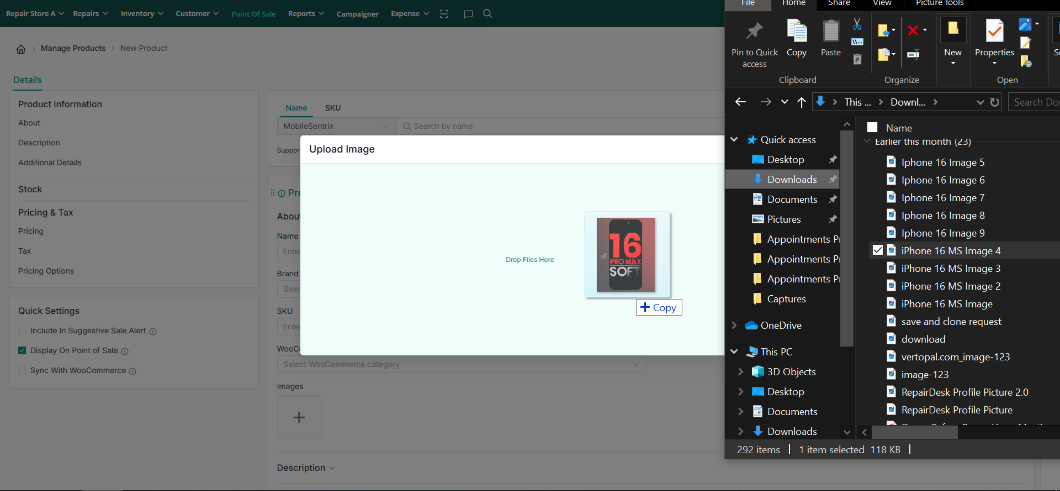Screen dimensions: 1060x491
Task: Click the search magnifier in top navigation
Action: coord(487,14)
